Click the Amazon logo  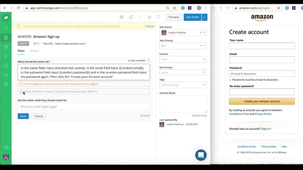coord(262,18)
